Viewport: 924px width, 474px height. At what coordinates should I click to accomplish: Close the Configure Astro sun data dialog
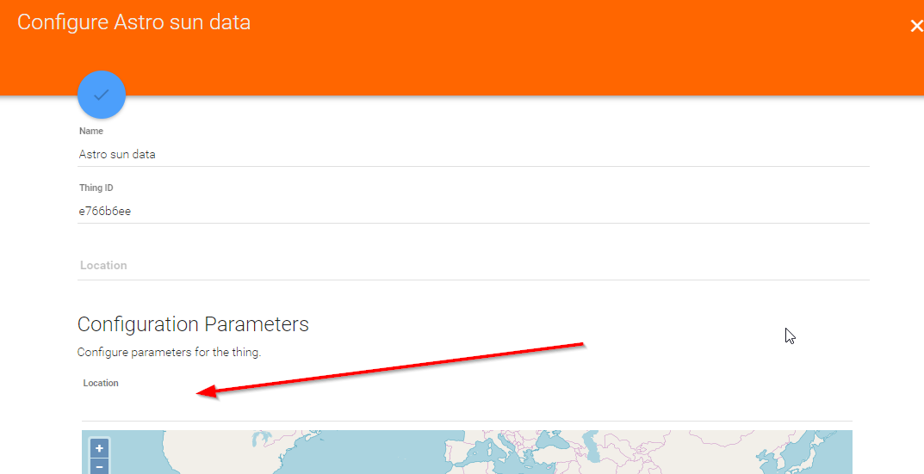(x=915, y=26)
